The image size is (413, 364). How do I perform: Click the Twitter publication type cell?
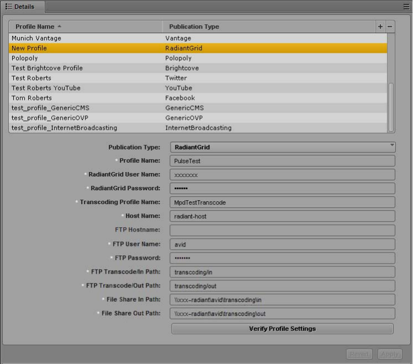click(x=176, y=78)
